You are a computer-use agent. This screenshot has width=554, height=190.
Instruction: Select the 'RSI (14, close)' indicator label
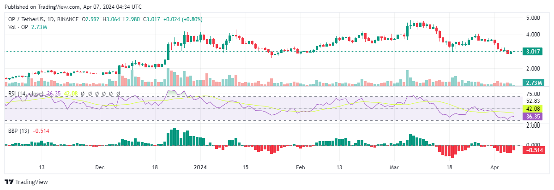point(25,94)
